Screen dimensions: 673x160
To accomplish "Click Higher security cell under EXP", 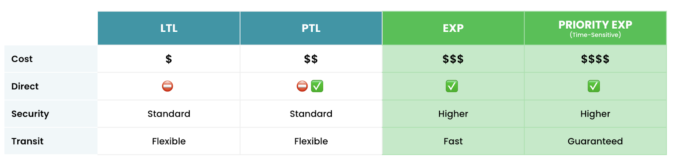I will coord(453,114).
